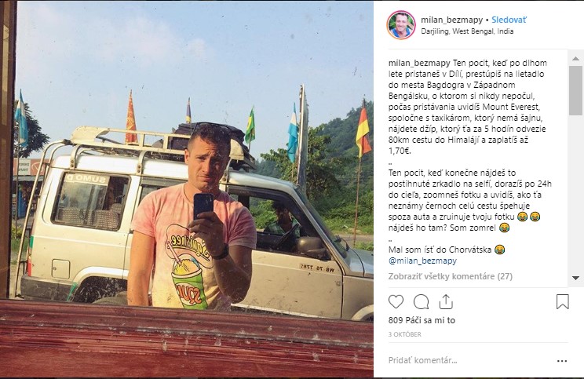
Task: Click the 3 OKTÓBER post date
Action: point(405,334)
